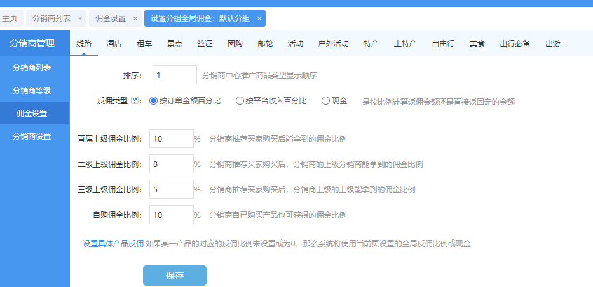Switch to the 签证 tab
Viewport: 593px width, 287px height.
point(205,44)
